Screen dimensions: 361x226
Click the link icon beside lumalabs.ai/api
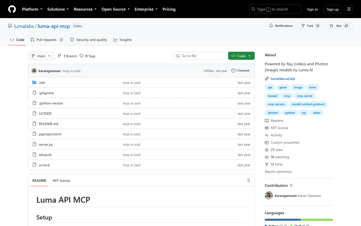(267, 79)
